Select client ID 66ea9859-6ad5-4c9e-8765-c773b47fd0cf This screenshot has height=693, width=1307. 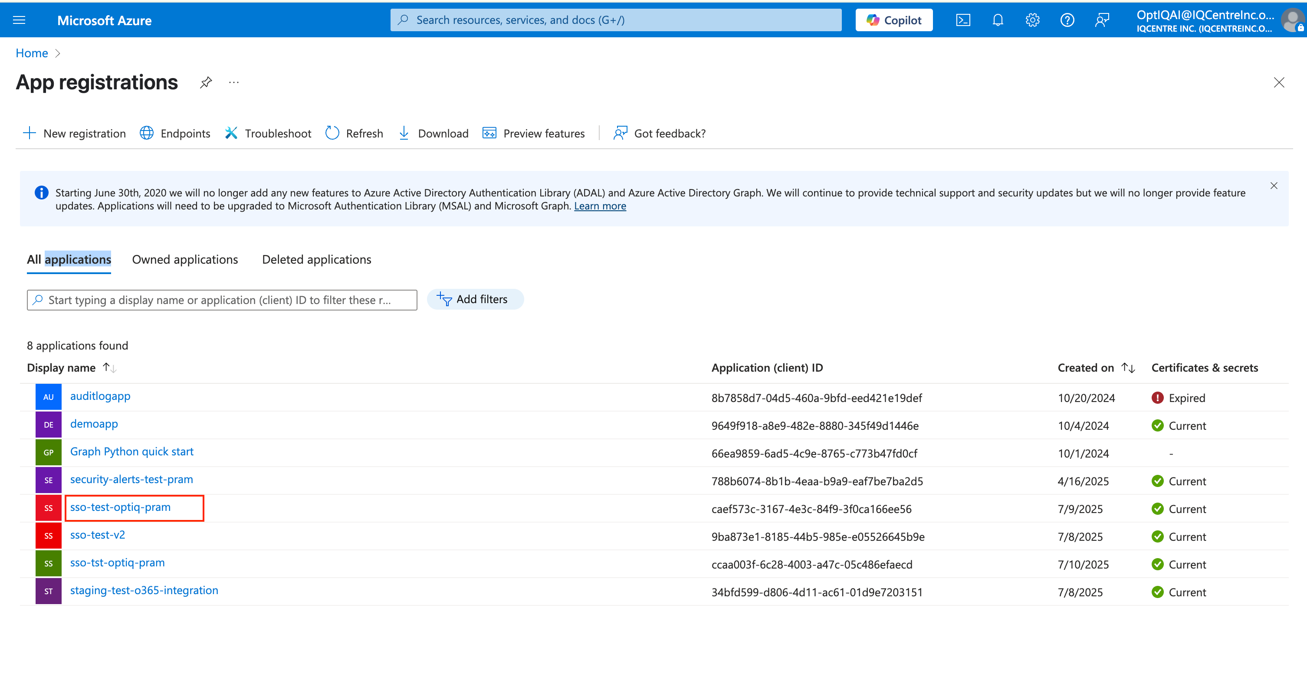click(x=814, y=454)
